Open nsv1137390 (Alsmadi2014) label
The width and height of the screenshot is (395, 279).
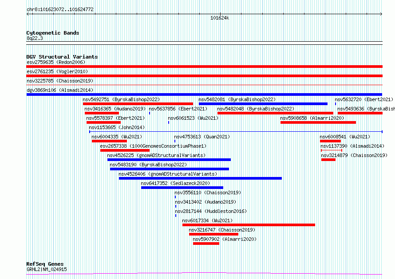[x=352, y=146]
